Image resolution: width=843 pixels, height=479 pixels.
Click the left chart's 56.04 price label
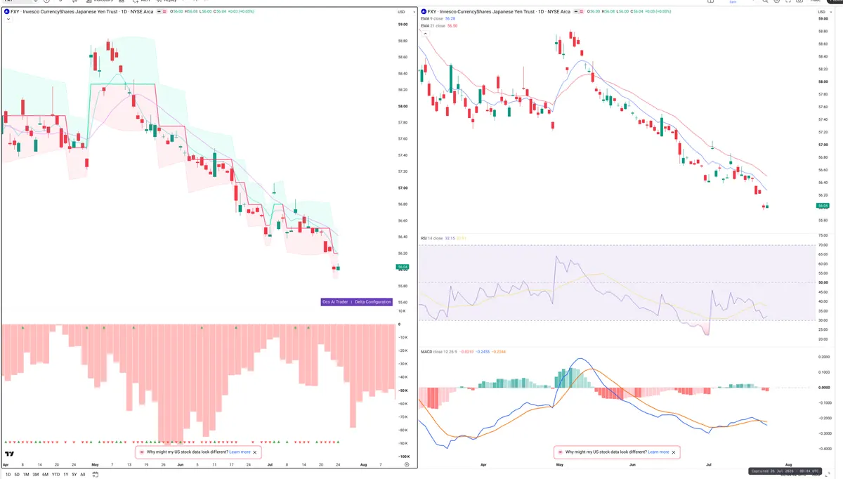coord(403,267)
